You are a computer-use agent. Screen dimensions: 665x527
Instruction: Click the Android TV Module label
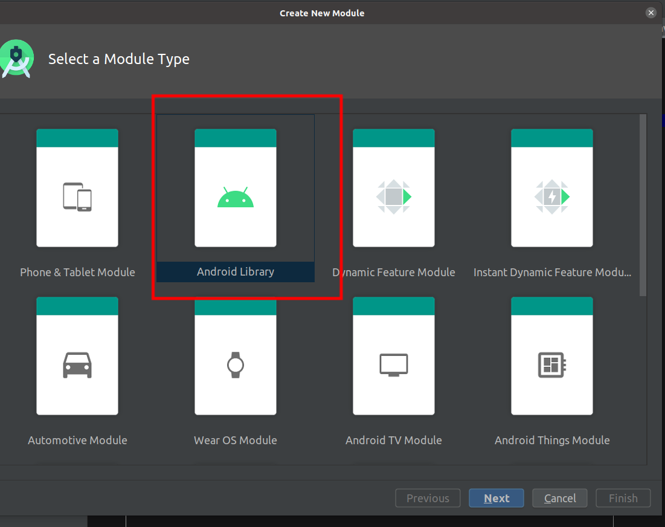click(394, 441)
